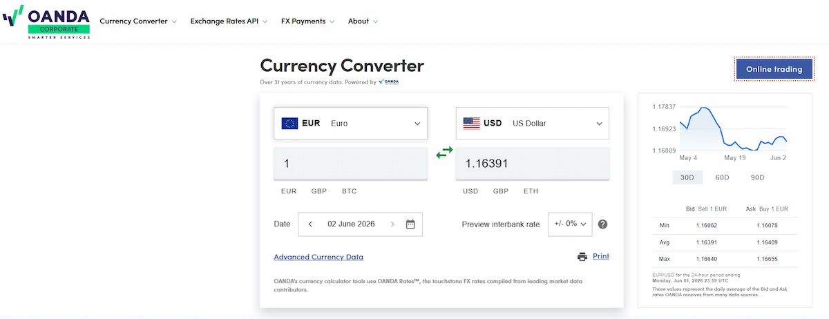Click the Online trading button
The height and width of the screenshot is (319, 829).
pos(774,69)
